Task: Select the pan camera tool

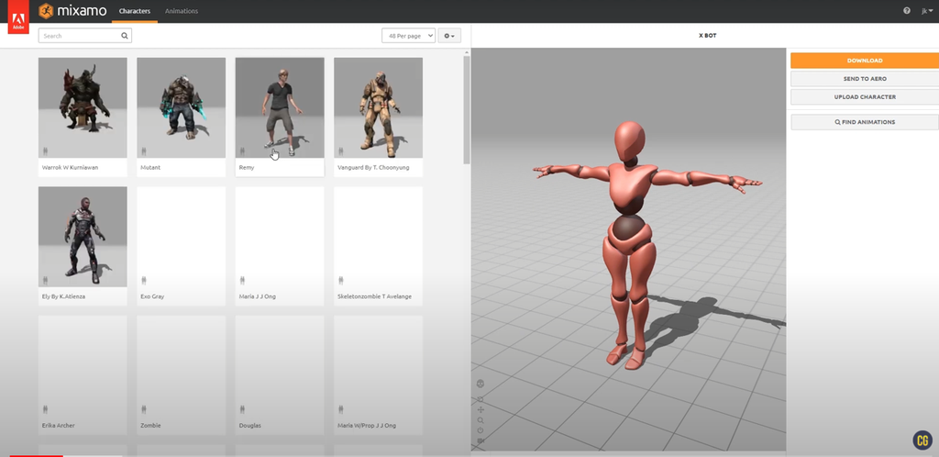Action: 481,409
